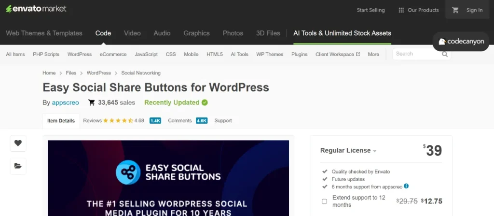Click the $39 price text
Image resolution: width=494 pixels, height=216 pixels.
coord(432,151)
